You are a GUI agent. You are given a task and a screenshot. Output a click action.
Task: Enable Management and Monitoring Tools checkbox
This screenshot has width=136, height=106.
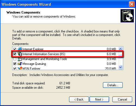pyautogui.click(x=15, y=59)
